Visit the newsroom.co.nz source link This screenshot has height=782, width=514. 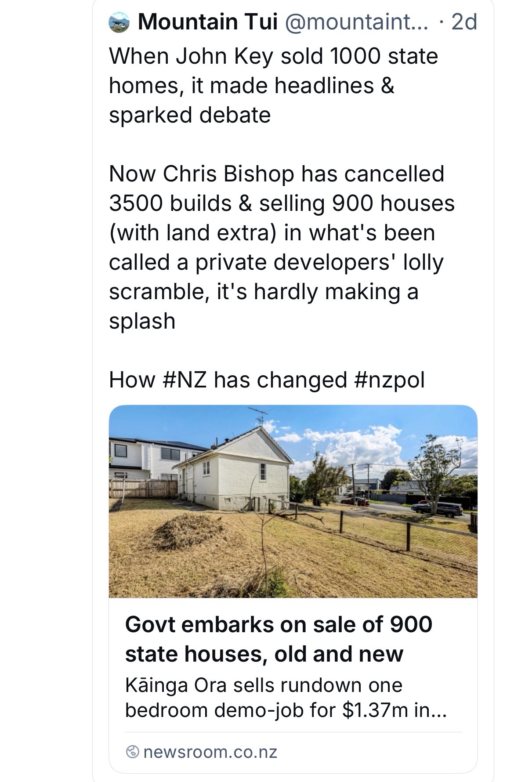tap(210, 752)
